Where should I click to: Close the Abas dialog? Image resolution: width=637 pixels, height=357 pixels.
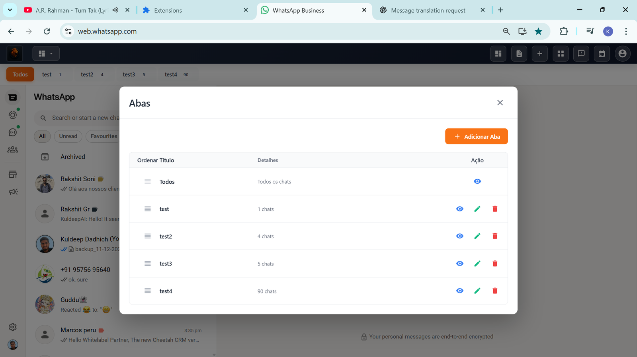click(500, 103)
